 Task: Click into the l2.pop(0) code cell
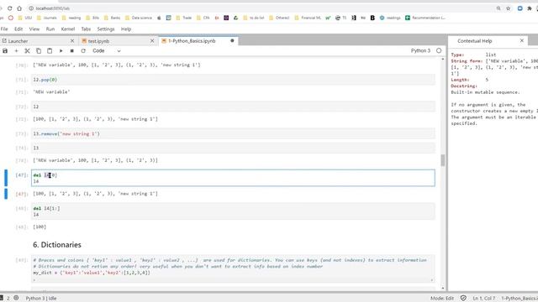coord(233,80)
